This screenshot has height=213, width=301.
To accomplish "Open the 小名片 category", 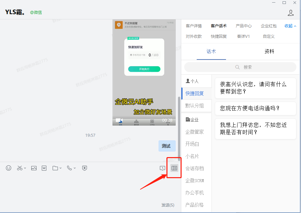I will pyautogui.click(x=192, y=156).
